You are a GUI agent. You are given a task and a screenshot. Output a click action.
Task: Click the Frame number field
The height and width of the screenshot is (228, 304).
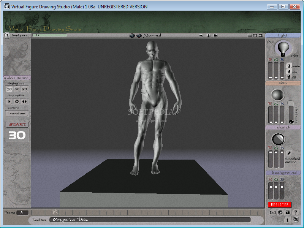click(x=22, y=213)
